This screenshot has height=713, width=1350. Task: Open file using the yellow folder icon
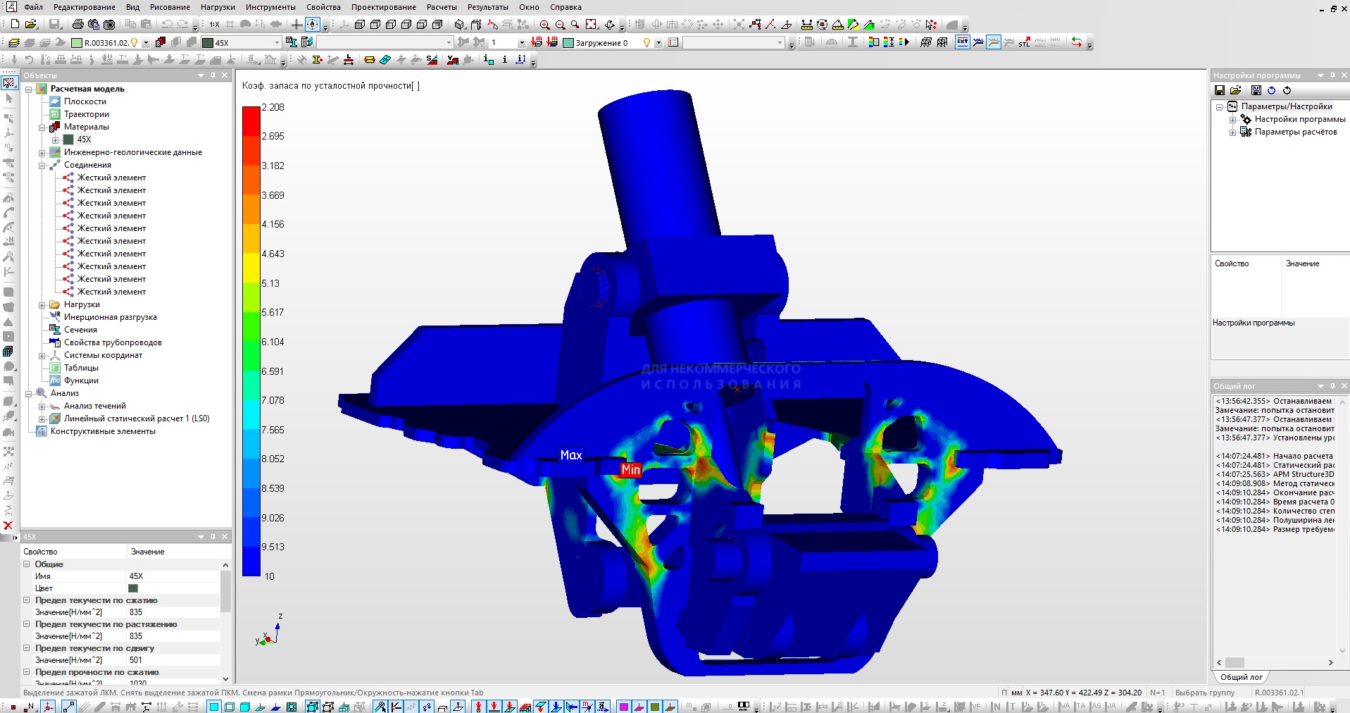pyautogui.click(x=30, y=25)
